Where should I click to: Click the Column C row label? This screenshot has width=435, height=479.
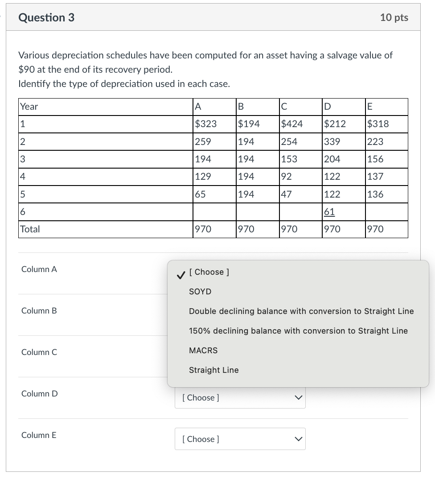(x=39, y=352)
